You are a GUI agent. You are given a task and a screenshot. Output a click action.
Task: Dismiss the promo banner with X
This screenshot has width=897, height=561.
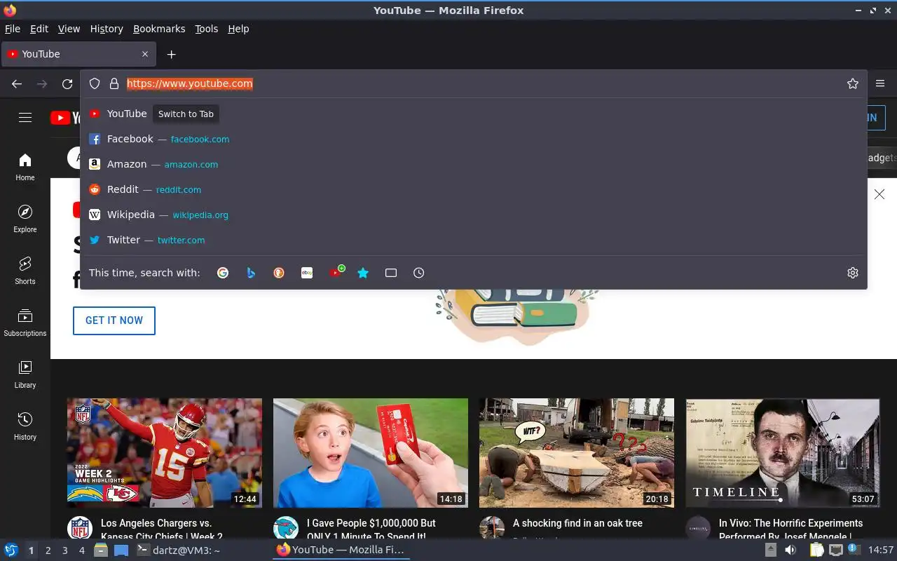point(879,194)
